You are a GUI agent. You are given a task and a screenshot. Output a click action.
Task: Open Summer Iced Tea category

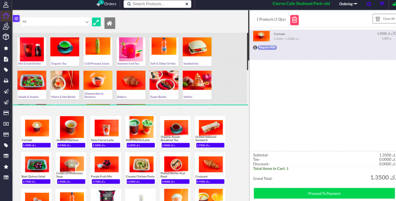(131, 52)
